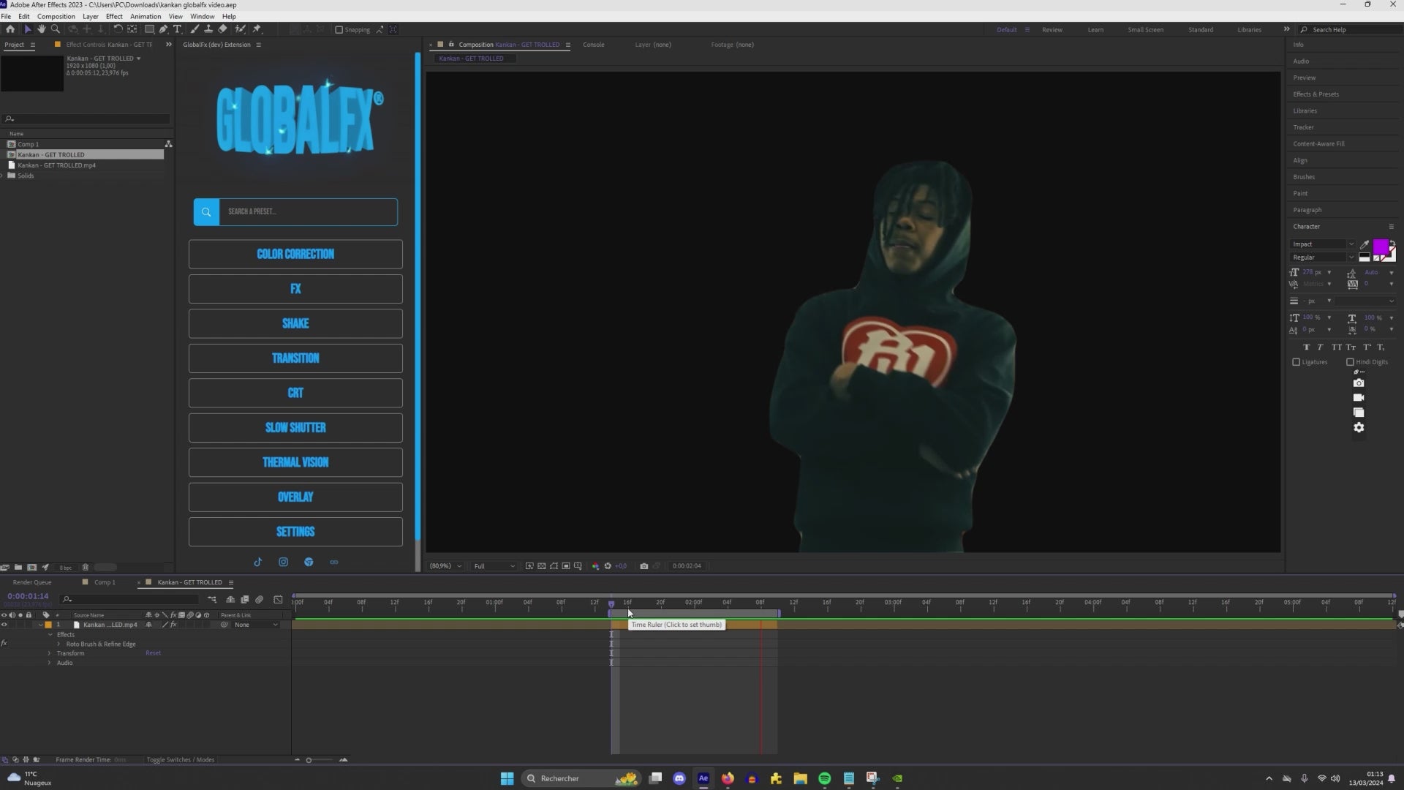This screenshot has width=1404, height=790.
Task: Enable the Snapping checkbox
Action: click(339, 30)
